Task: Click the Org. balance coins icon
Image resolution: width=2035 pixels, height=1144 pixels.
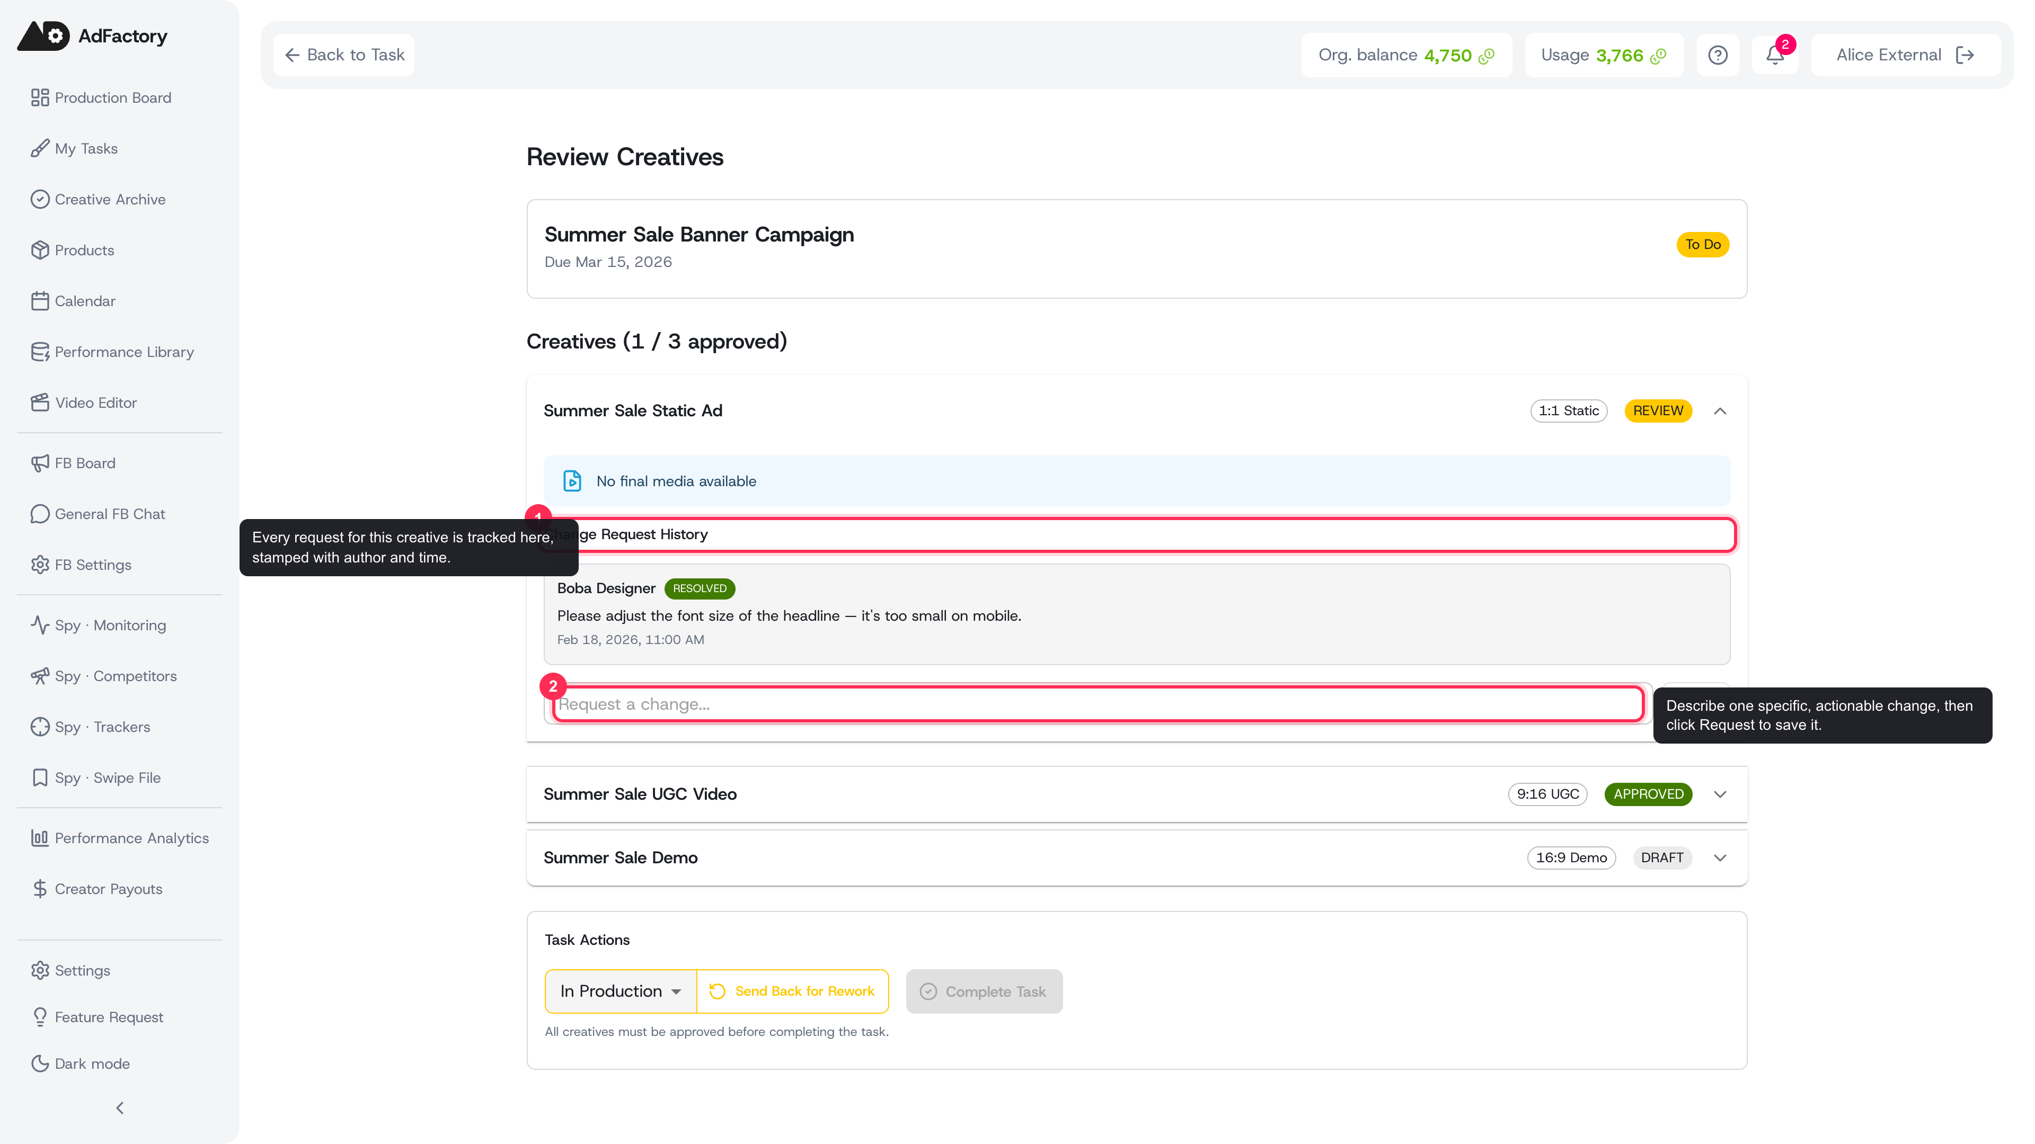Action: point(1487,55)
